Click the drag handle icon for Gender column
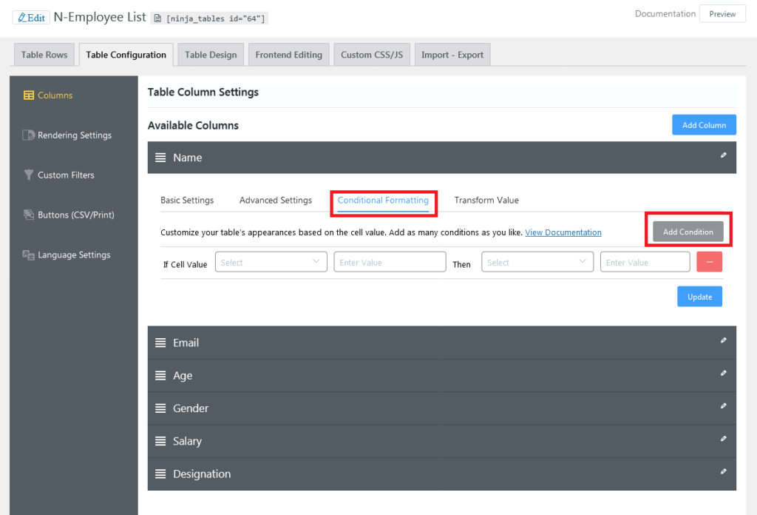The width and height of the screenshot is (757, 515). click(160, 408)
